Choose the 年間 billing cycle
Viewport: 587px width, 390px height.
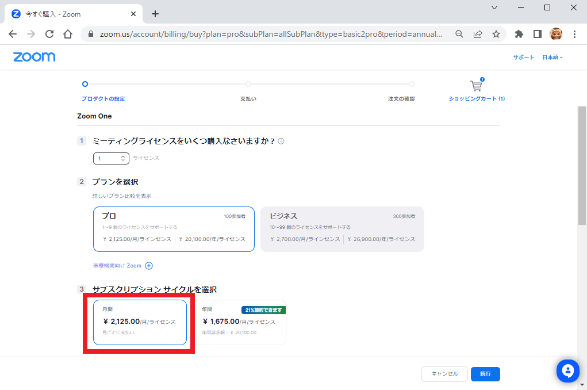tap(240, 322)
